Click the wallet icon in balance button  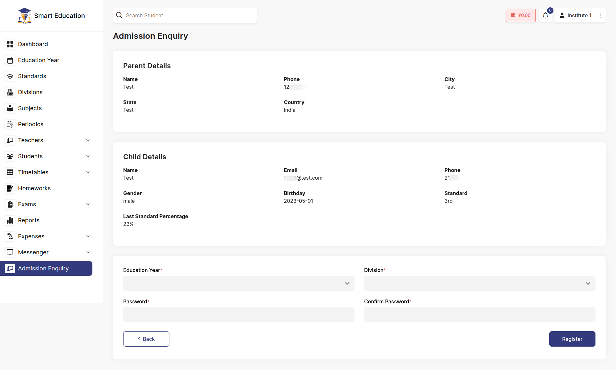tap(513, 15)
